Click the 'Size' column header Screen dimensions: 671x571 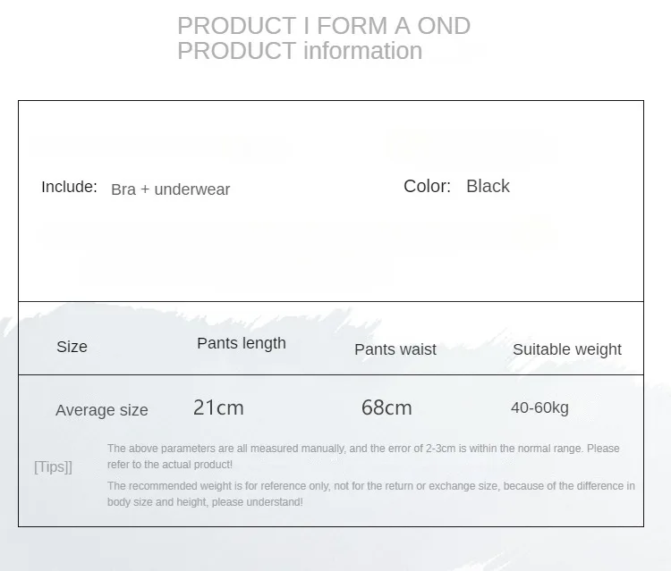pos(72,347)
